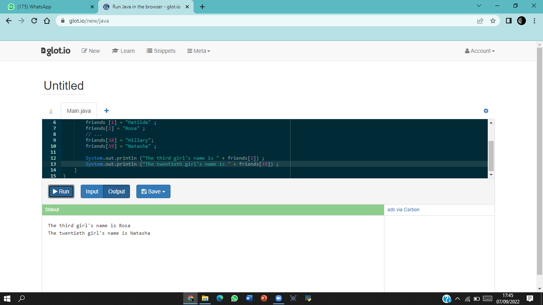Add a new file with plus icon
543x305 pixels.
(107, 111)
